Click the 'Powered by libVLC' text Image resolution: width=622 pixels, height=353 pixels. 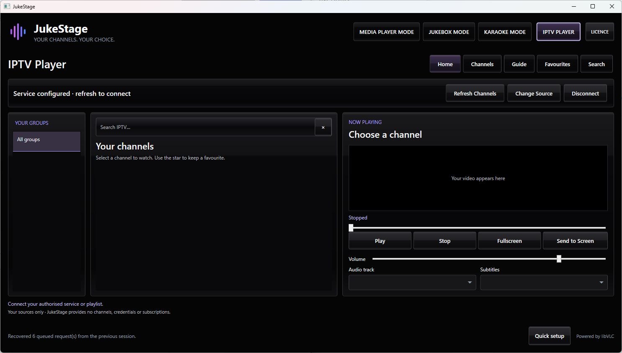(595, 336)
